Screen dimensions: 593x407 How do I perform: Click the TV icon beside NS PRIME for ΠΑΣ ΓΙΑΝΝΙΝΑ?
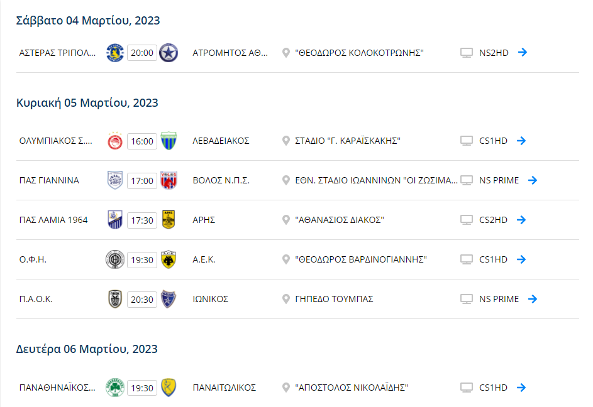(467, 180)
